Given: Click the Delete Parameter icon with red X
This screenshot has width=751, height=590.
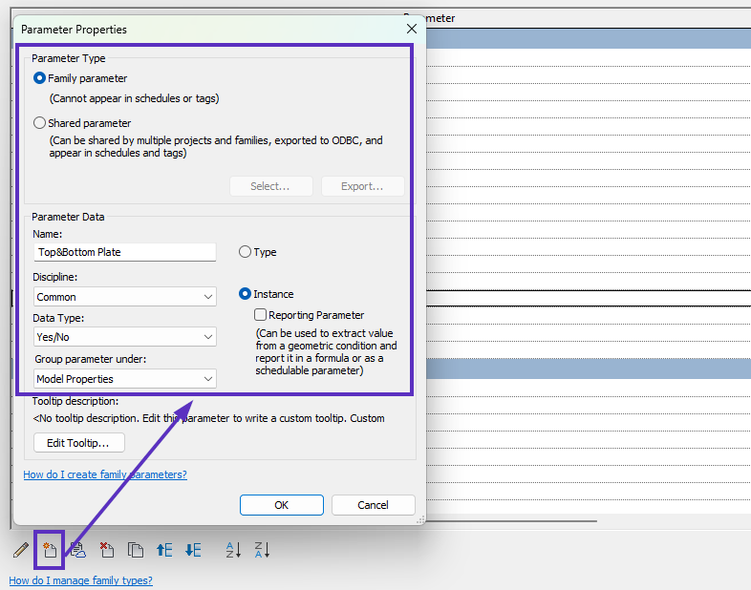Looking at the screenshot, I should (x=107, y=550).
